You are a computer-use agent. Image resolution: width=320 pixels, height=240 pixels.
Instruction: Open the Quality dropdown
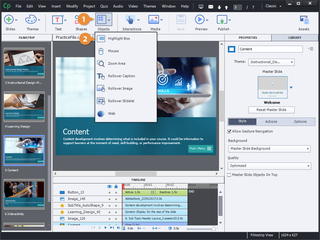(269, 166)
